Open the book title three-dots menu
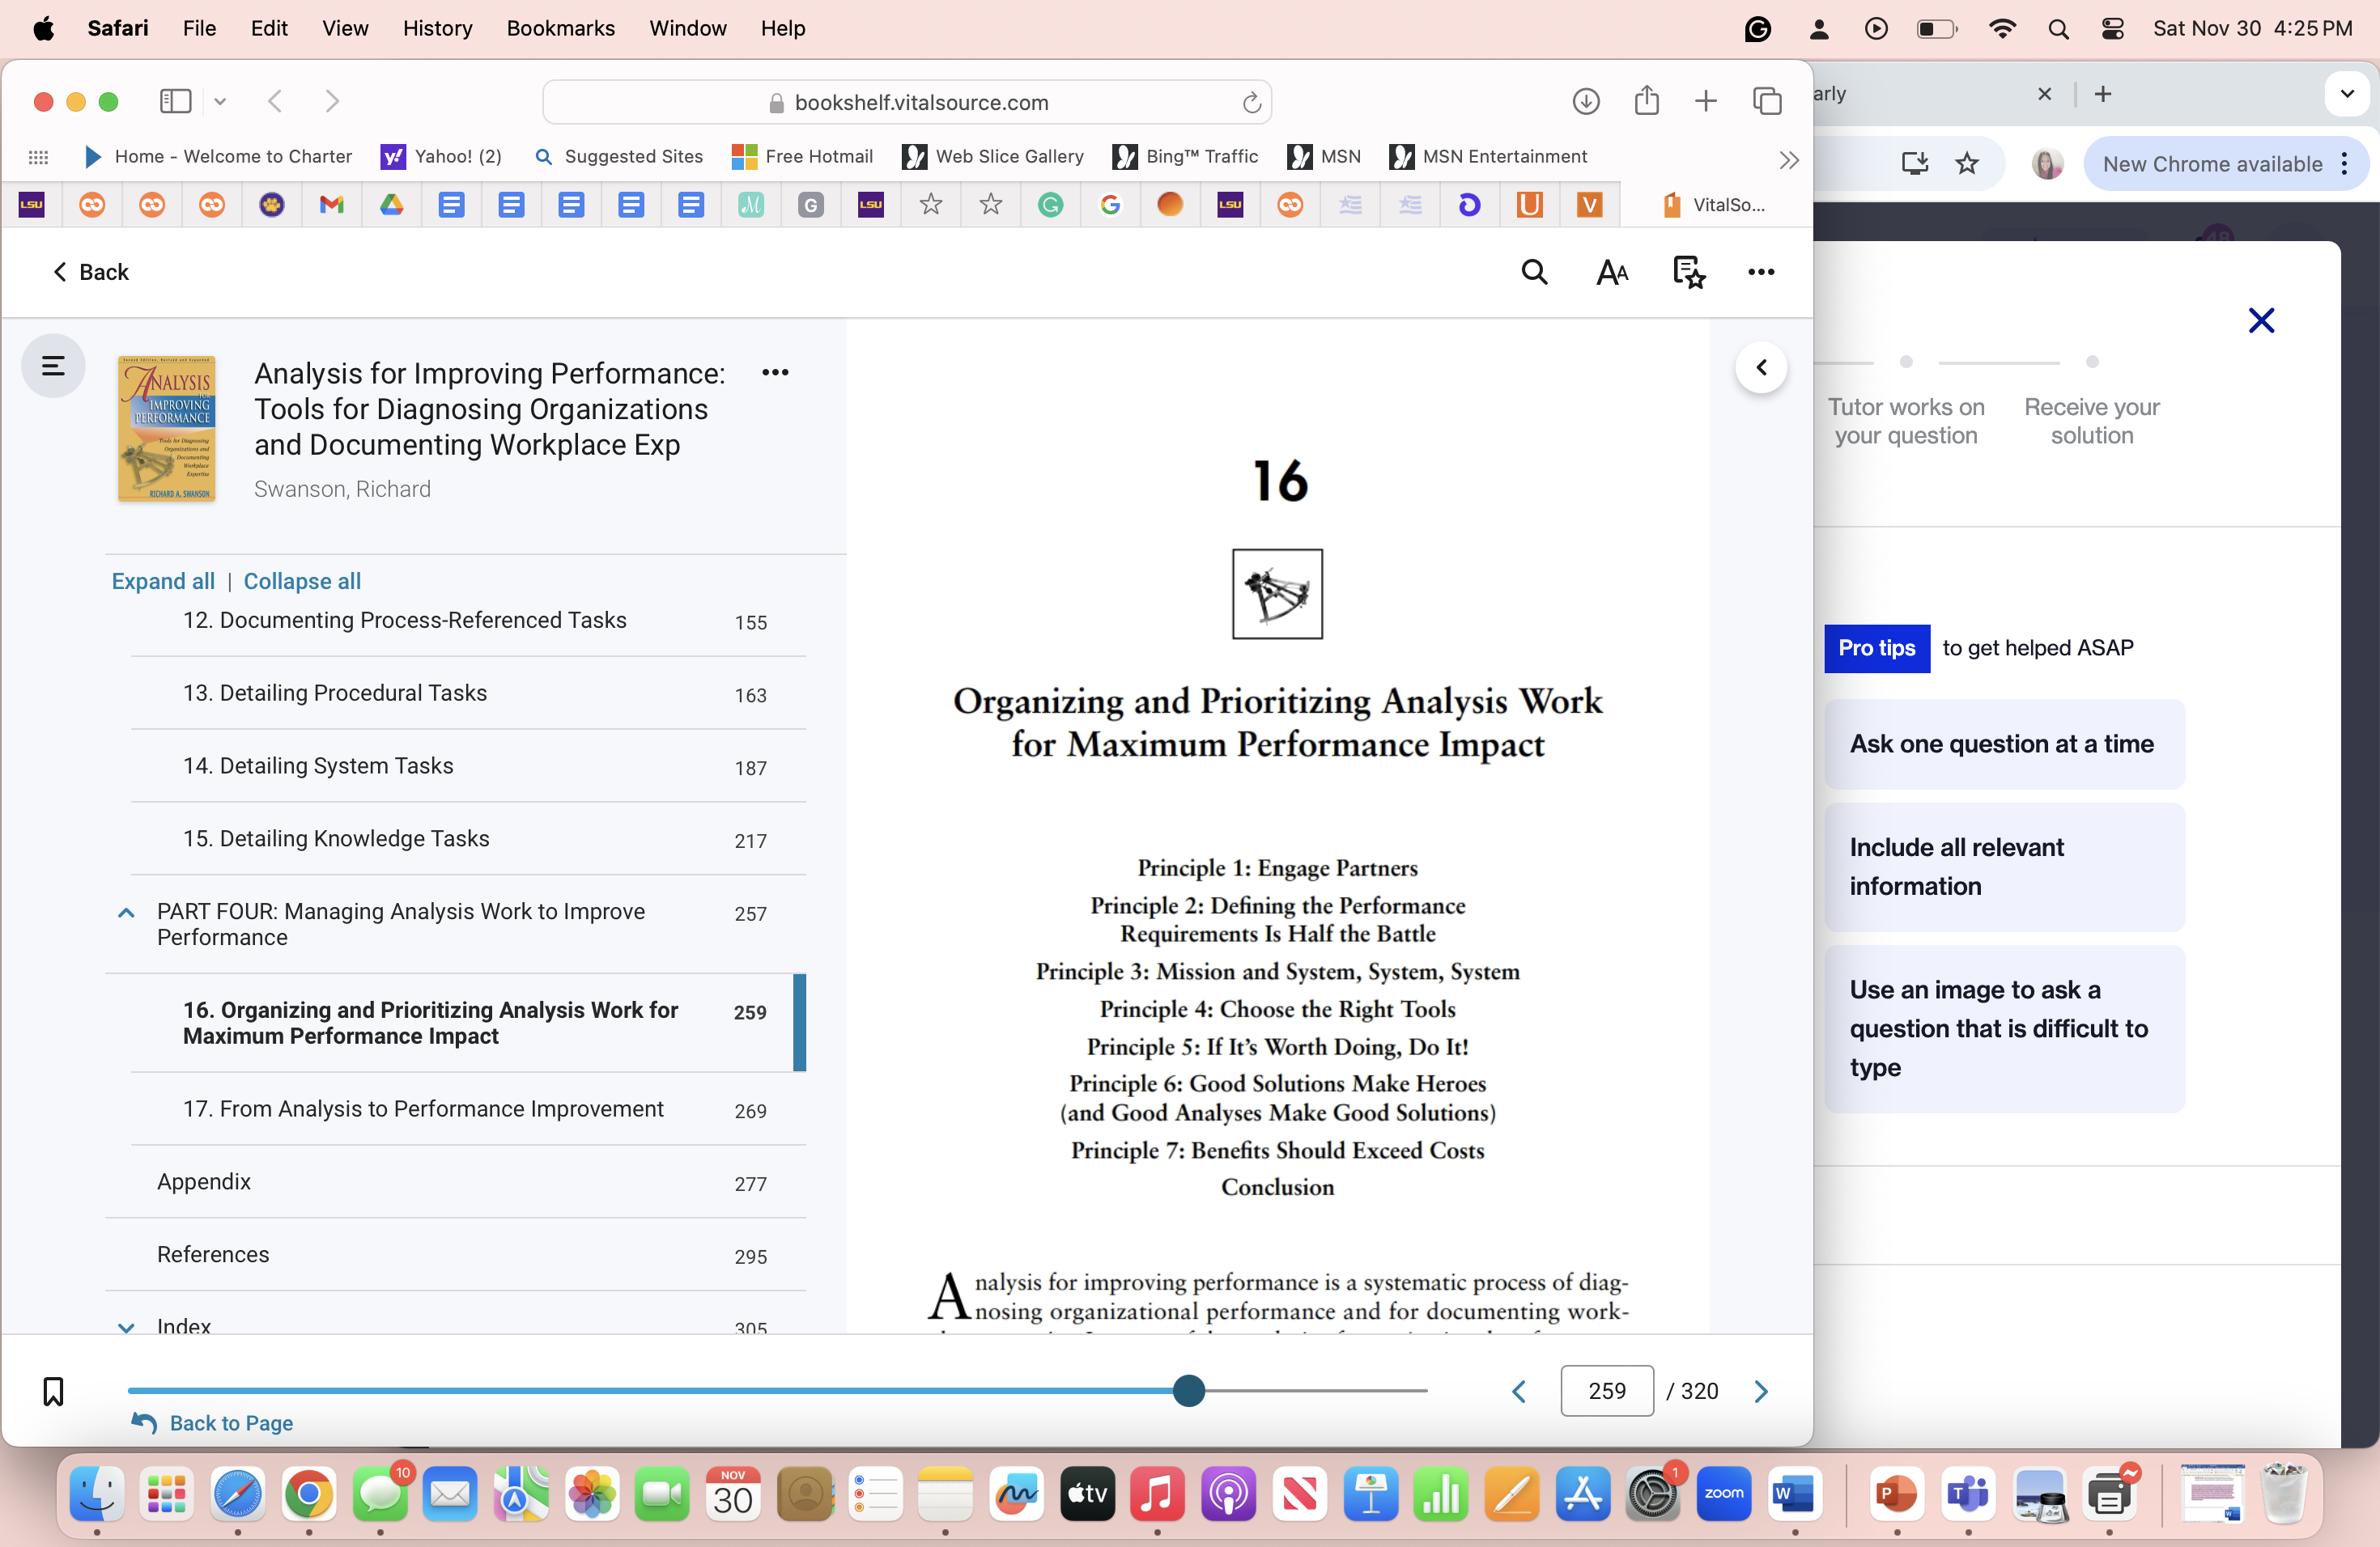 (775, 373)
